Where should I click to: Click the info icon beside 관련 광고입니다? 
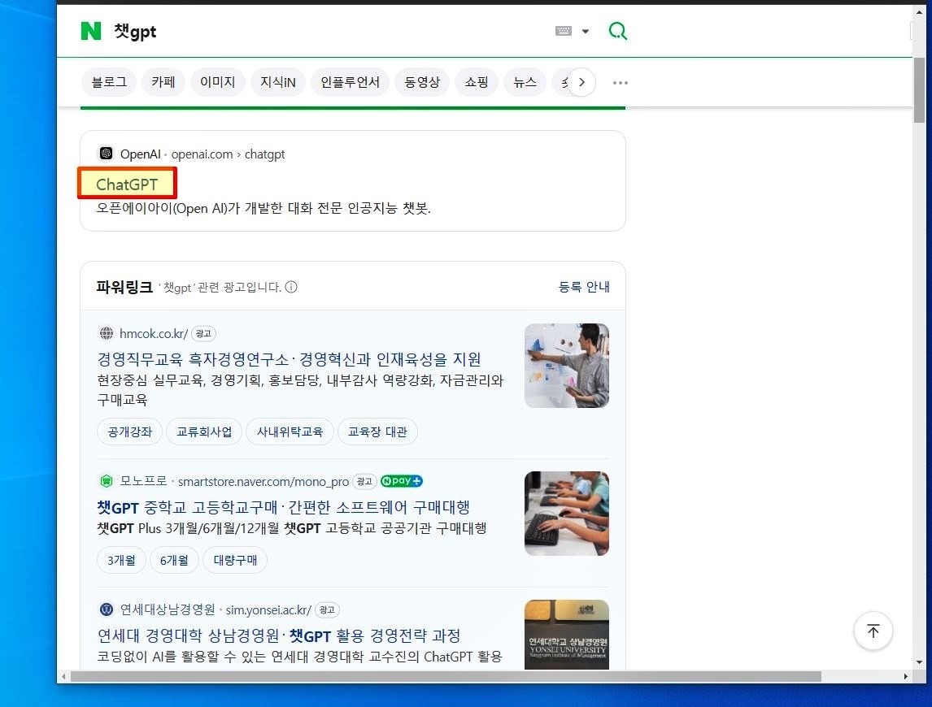click(291, 287)
